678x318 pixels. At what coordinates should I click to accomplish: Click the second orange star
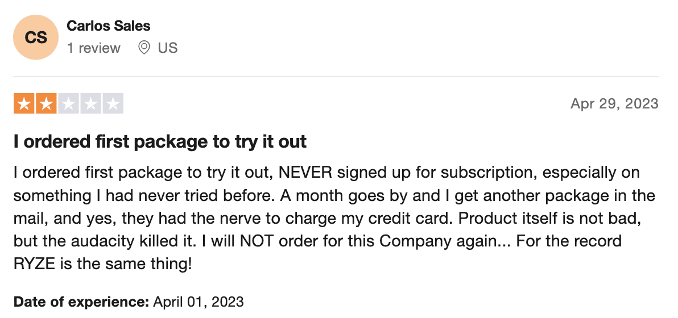(x=46, y=103)
